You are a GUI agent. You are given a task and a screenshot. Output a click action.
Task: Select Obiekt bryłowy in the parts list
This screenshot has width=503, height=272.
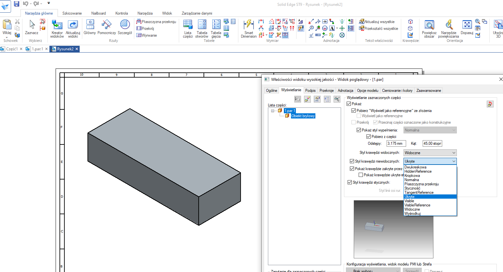pos(303,116)
